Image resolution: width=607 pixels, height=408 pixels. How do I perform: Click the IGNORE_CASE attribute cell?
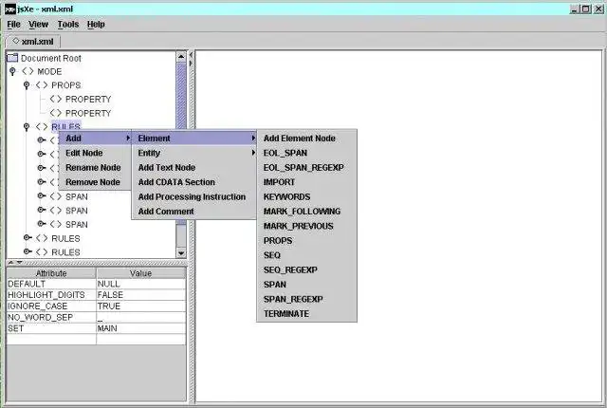(x=51, y=306)
